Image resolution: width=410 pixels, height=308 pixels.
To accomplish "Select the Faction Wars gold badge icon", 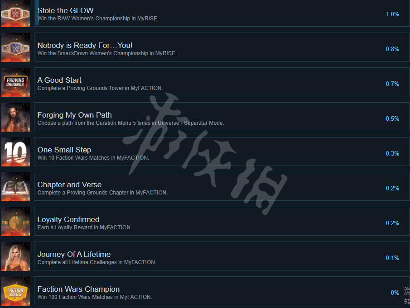I will pos(15,291).
